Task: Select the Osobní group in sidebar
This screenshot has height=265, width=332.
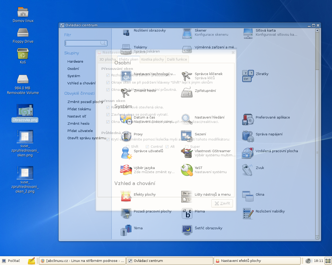Action: click(x=73, y=69)
